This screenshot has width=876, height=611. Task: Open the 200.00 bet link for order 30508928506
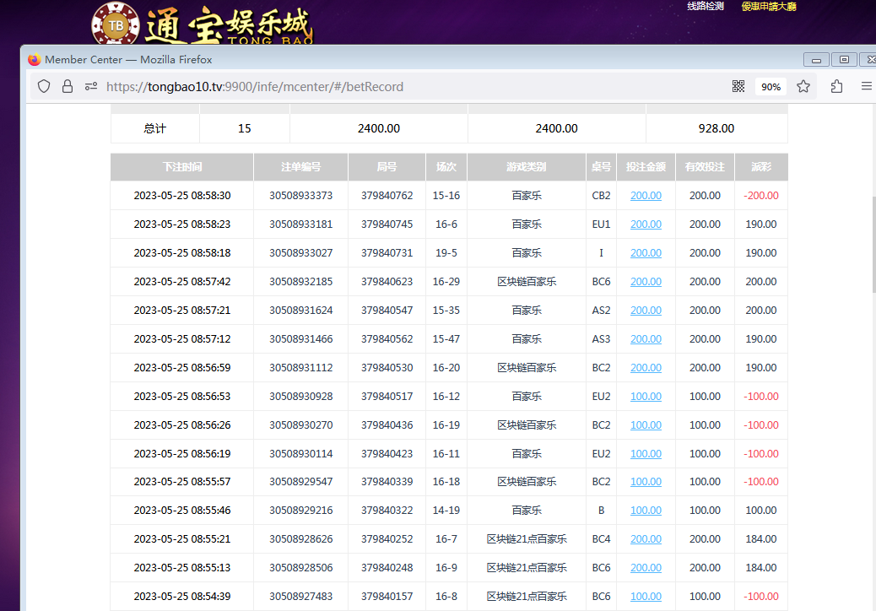[x=646, y=567]
